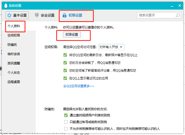Click the magnifier search icon
The height and width of the screenshot is (135, 185).
178,15
